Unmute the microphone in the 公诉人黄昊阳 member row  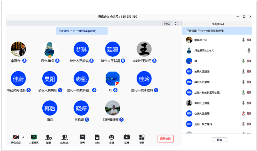click(243, 114)
